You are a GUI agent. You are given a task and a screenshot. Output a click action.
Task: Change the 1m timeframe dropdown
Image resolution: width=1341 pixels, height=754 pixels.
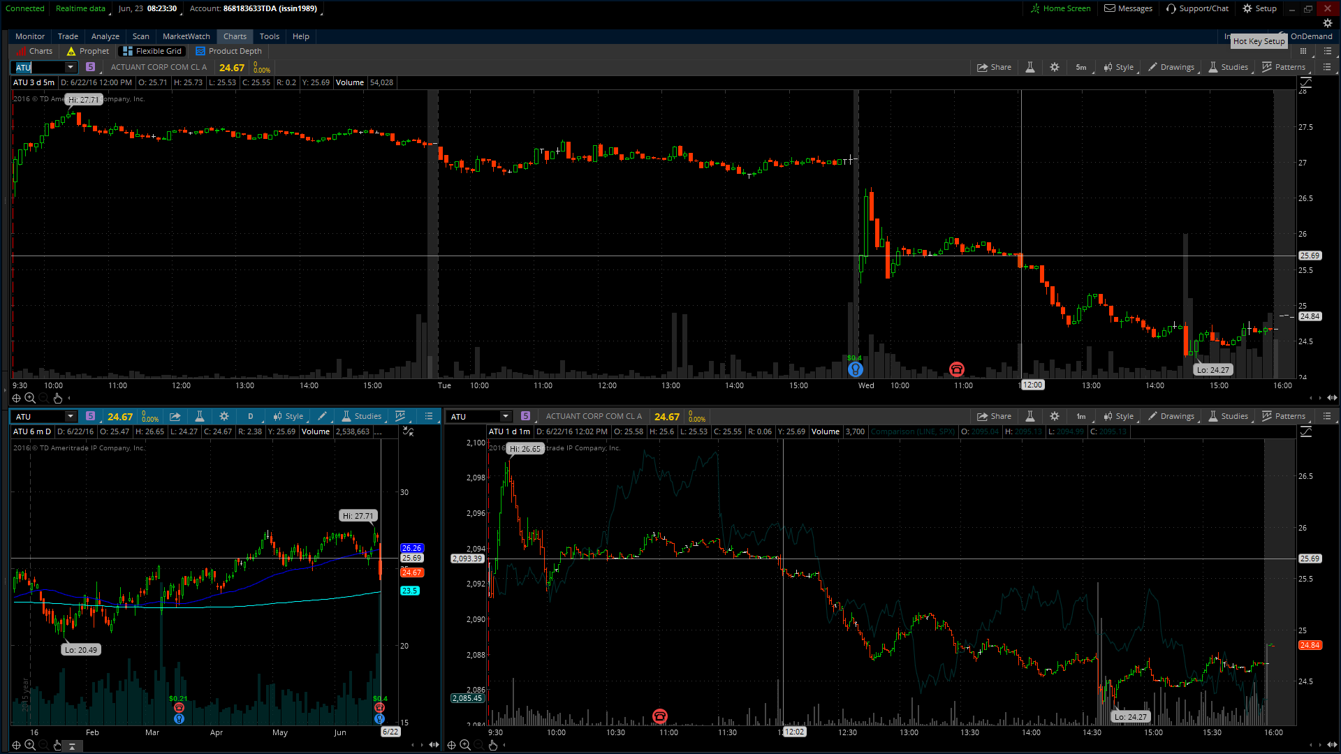point(1082,416)
